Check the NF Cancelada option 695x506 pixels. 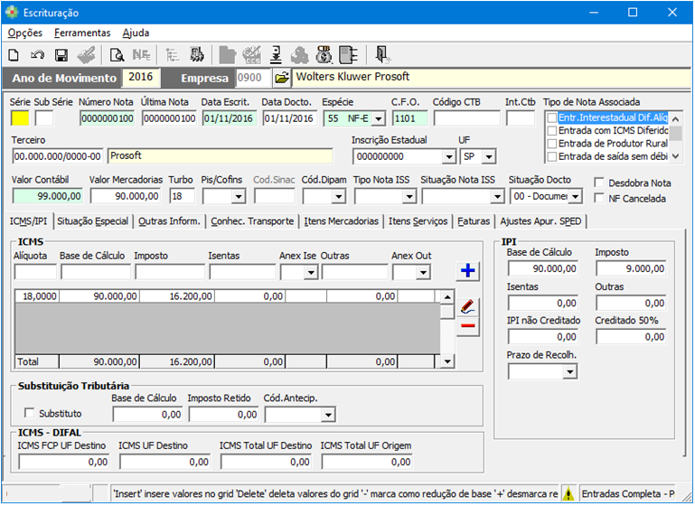click(600, 199)
